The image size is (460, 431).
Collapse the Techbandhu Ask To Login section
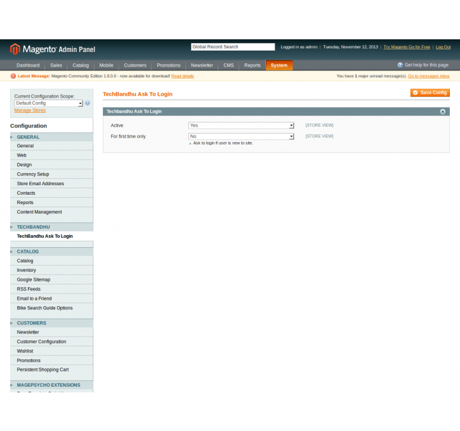(x=442, y=112)
